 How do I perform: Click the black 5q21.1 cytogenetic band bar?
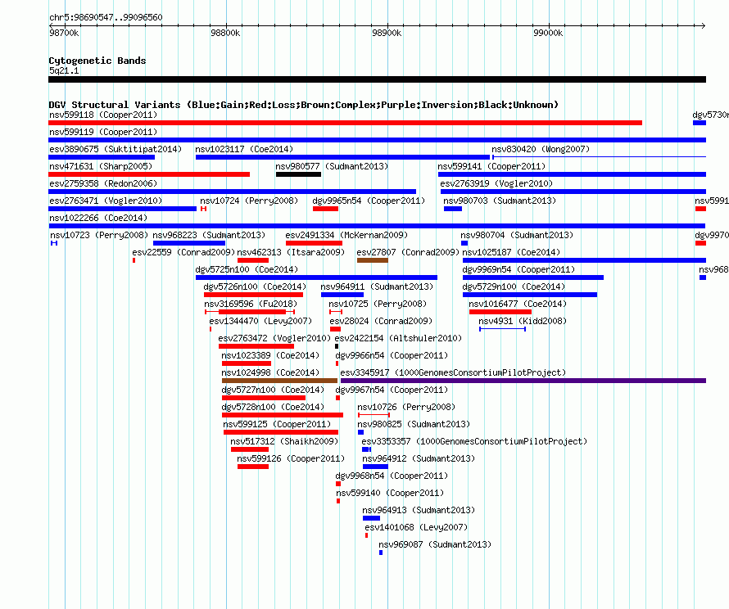(377, 79)
